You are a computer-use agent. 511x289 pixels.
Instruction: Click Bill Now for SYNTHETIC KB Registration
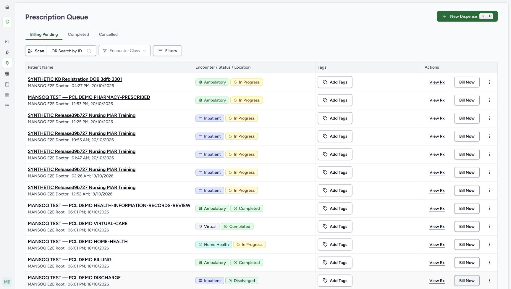467,82
